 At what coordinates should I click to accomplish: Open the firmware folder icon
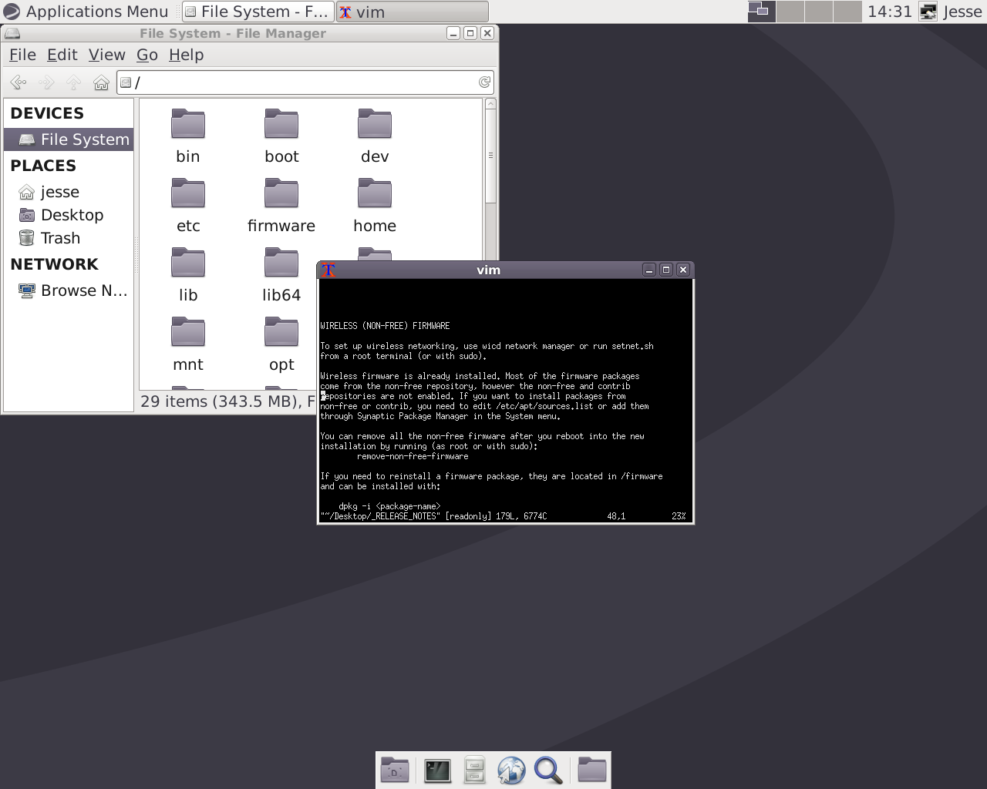pos(281,193)
